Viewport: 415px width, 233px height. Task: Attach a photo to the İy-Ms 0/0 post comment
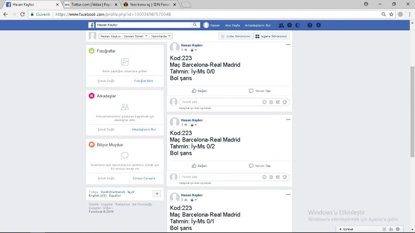tap(271, 102)
